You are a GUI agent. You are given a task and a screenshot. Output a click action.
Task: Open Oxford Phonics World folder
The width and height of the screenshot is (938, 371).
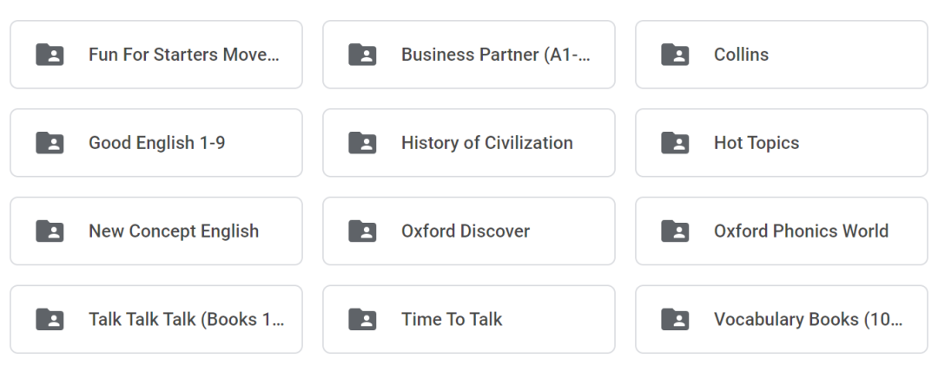(x=782, y=231)
